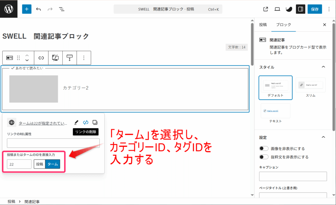
Task: Click the ページタイトル (上書き用) input field
Action: [x=293, y=195]
